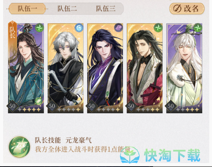Viewport: 212px width, 167px height.
Task: Click the 改名 rename button
Action: coord(187,9)
